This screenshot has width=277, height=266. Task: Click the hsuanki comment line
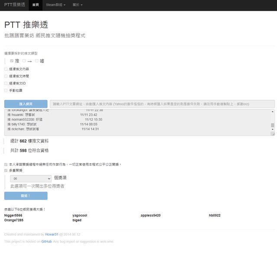pos(52,115)
